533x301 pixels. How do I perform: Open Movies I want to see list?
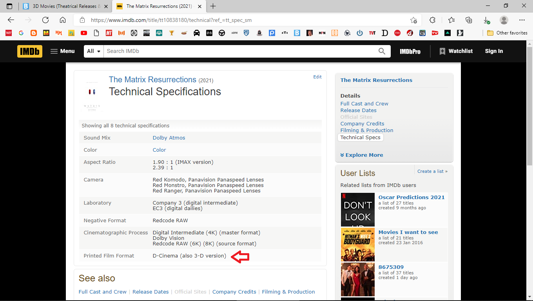(408, 232)
